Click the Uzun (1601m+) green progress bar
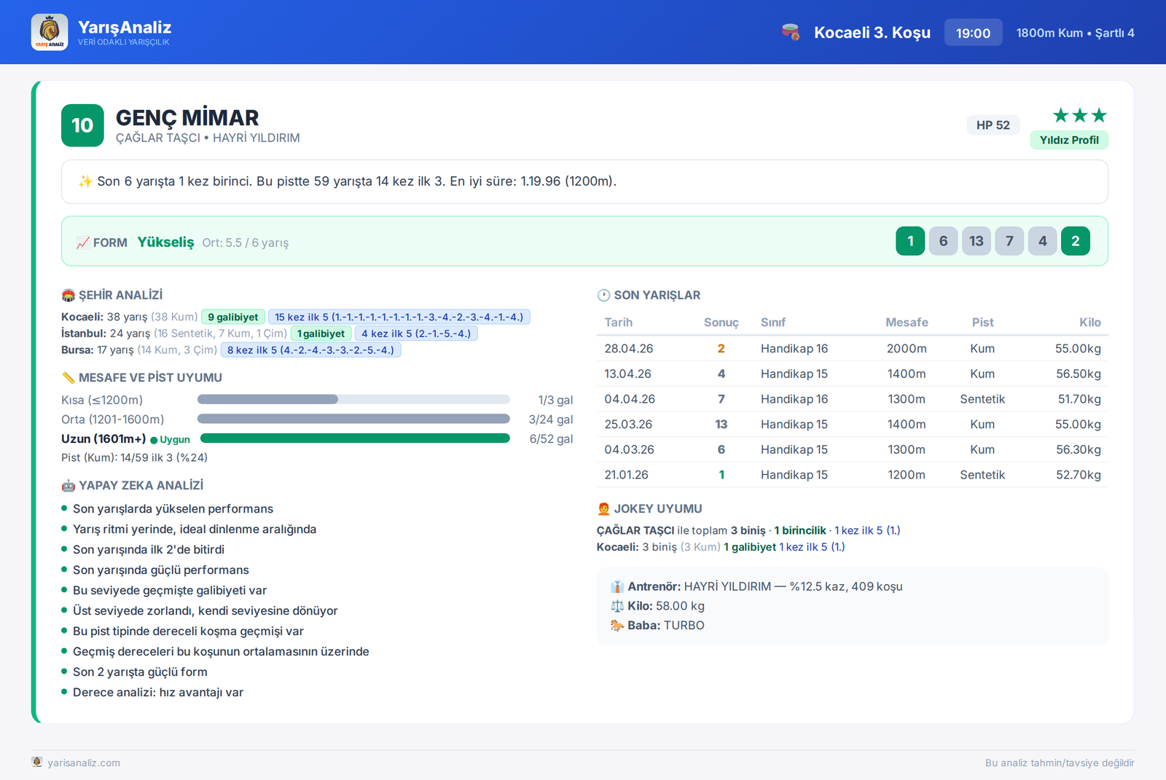Viewport: 1166px width, 780px height. click(355, 438)
